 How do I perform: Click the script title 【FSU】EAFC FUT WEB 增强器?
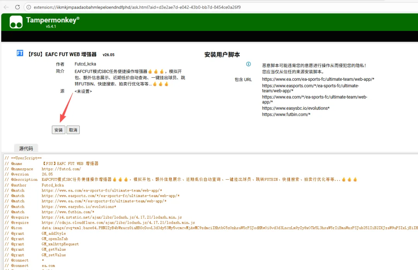[62, 54]
